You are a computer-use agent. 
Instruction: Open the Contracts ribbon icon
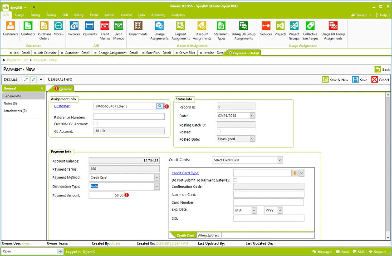28,29
